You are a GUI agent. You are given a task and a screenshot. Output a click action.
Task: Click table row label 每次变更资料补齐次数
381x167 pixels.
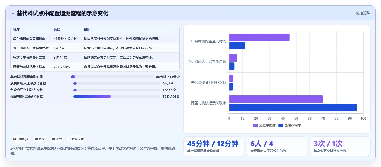click(29, 58)
